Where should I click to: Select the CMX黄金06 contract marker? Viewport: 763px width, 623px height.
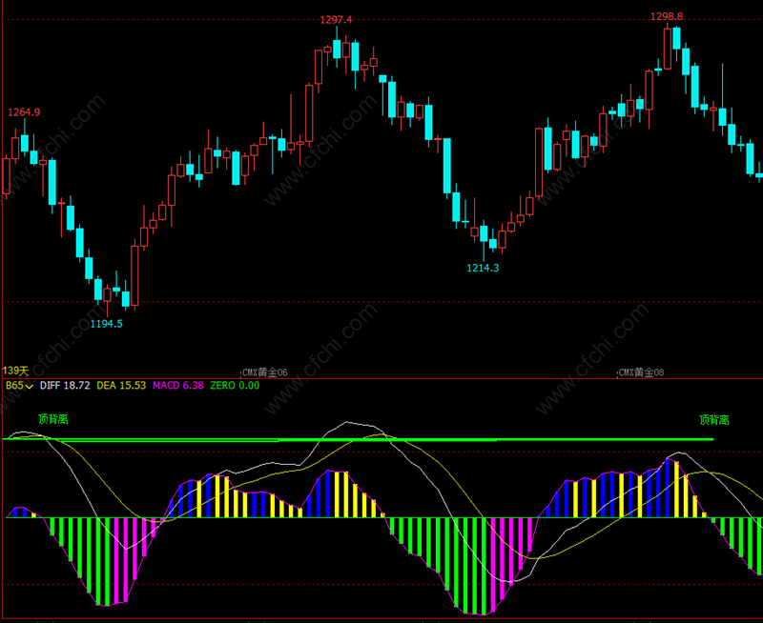point(265,372)
